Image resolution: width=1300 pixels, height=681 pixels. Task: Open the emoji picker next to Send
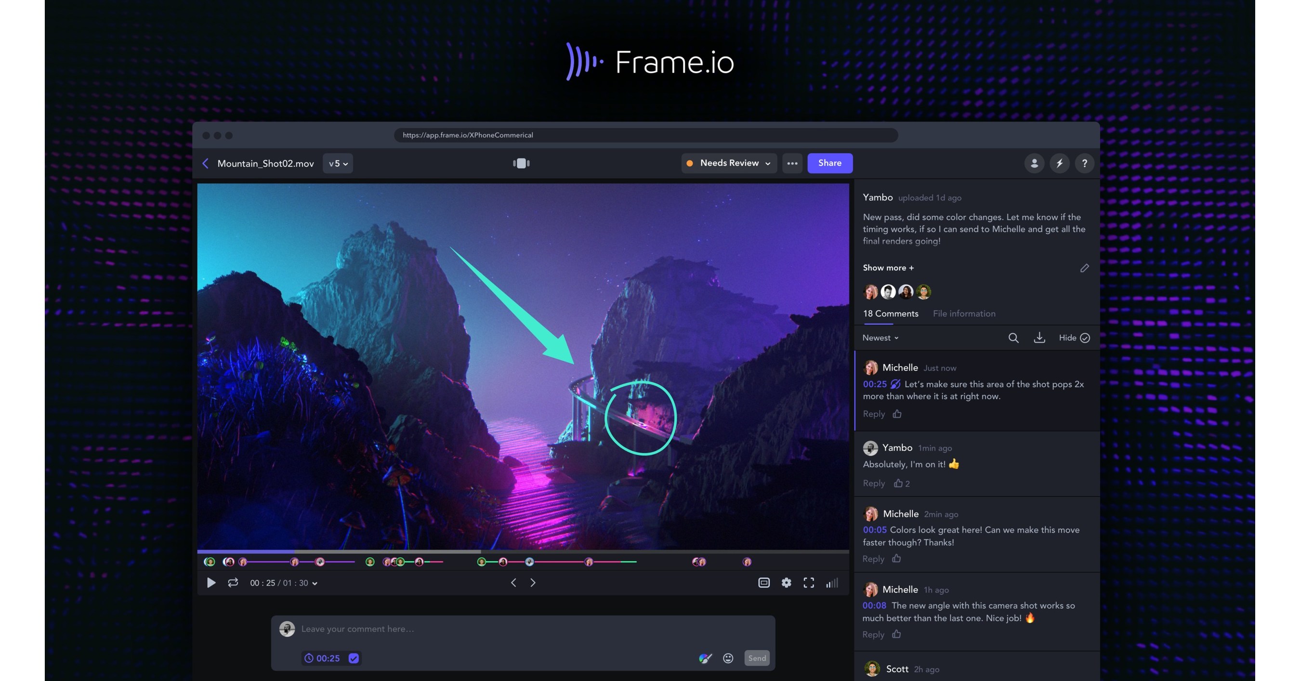[728, 658]
